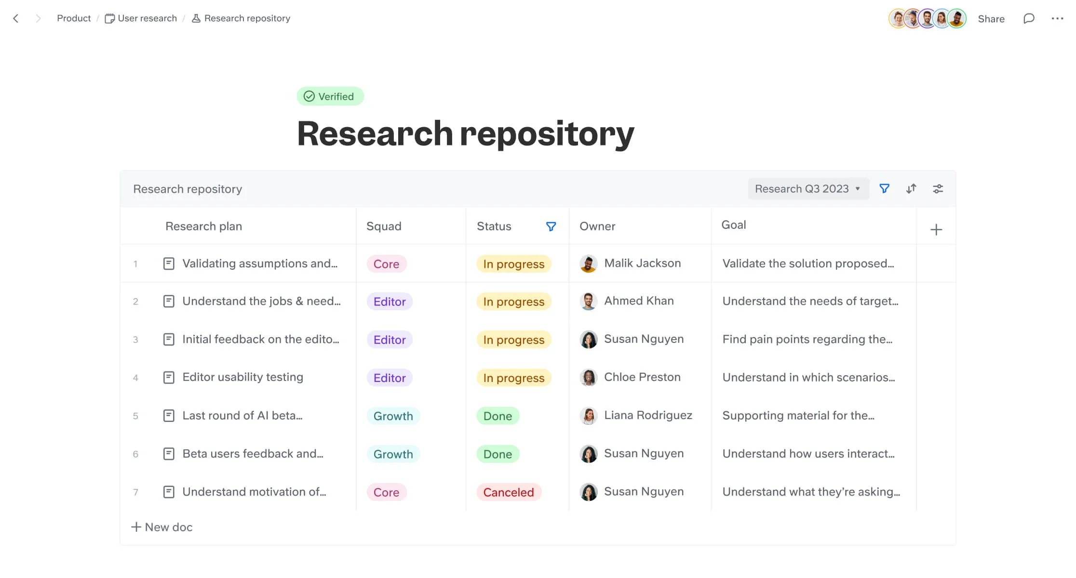The image size is (1076, 578).
Task: Open the three-dot more options menu
Action: tap(1057, 19)
